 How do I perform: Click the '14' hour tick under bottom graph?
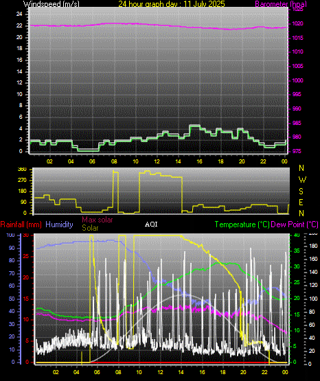(x=181, y=372)
